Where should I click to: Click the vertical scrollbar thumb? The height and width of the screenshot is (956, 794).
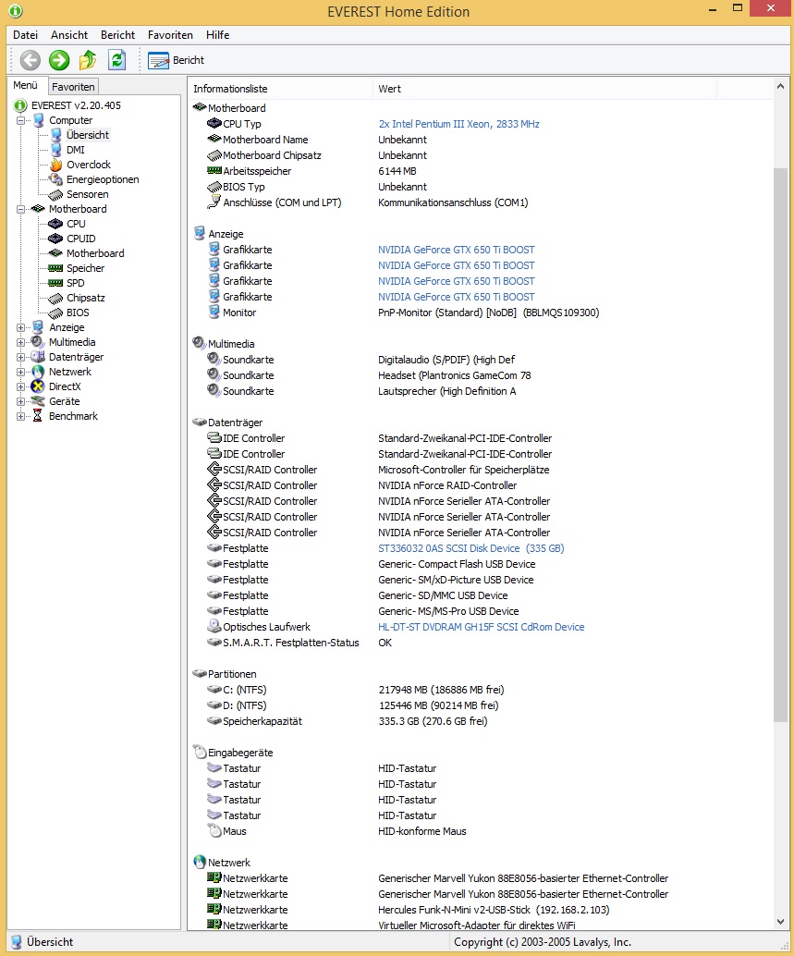[780, 445]
